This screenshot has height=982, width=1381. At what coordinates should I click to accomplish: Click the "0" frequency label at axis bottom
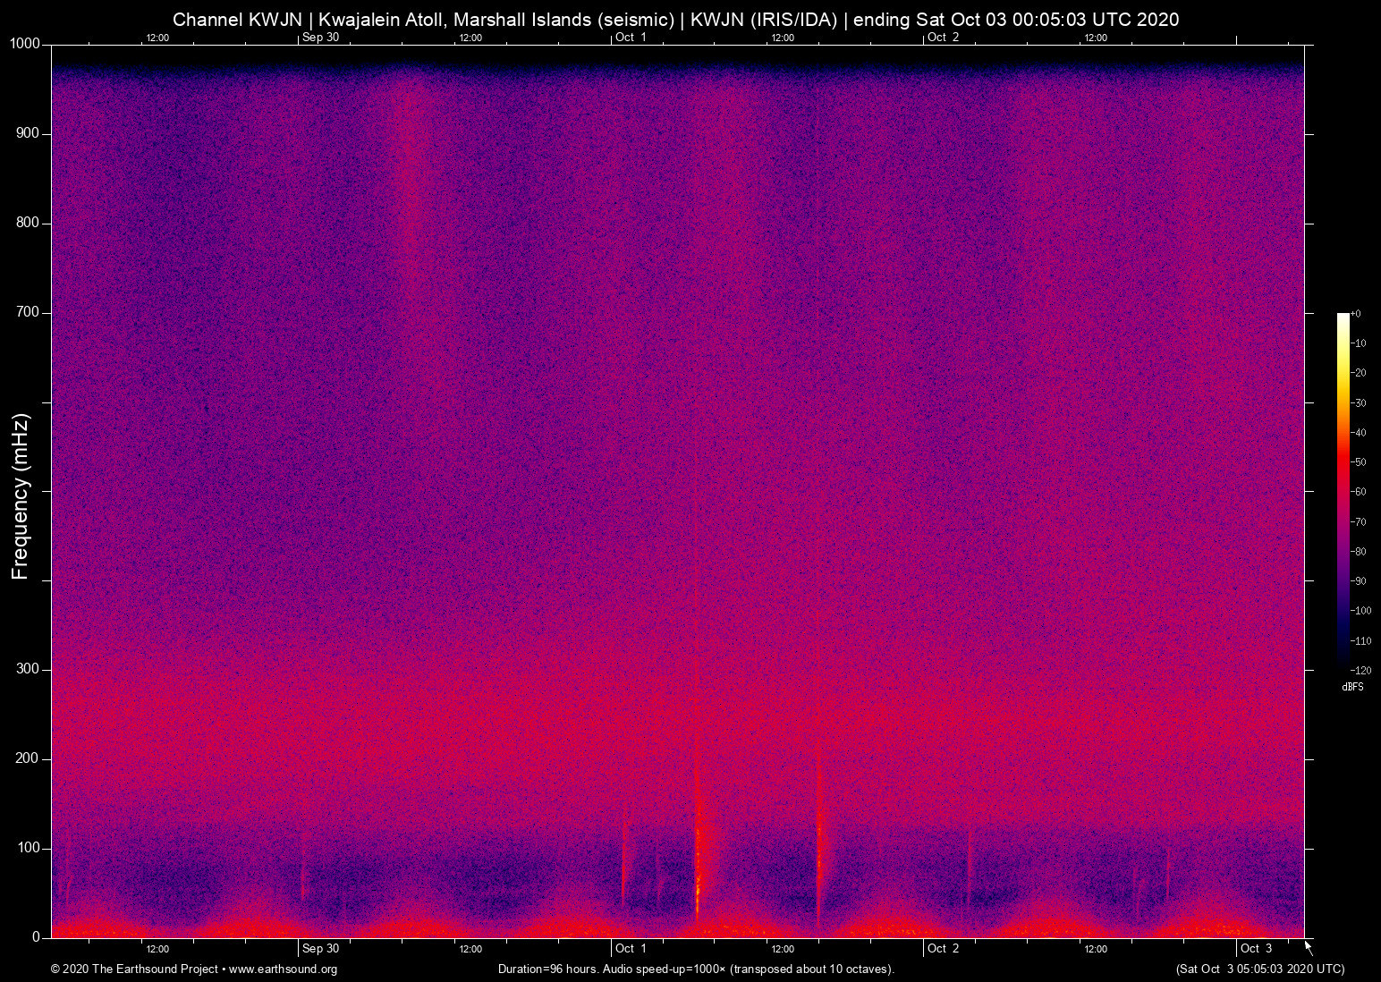pos(34,935)
